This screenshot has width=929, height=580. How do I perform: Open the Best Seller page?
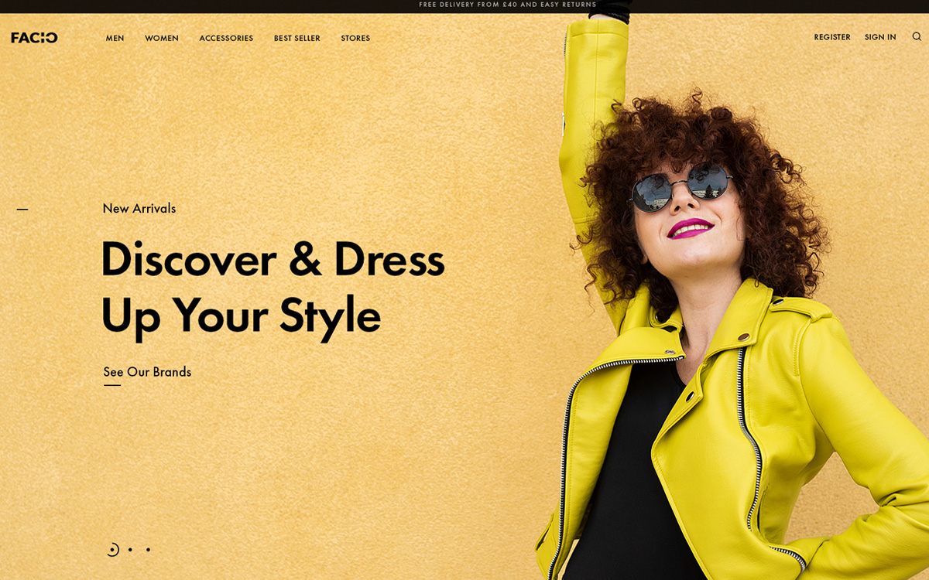click(x=297, y=38)
